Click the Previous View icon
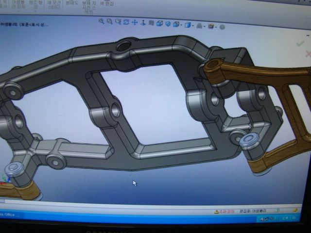This screenshot has width=311, height=233. (x=118, y=22)
